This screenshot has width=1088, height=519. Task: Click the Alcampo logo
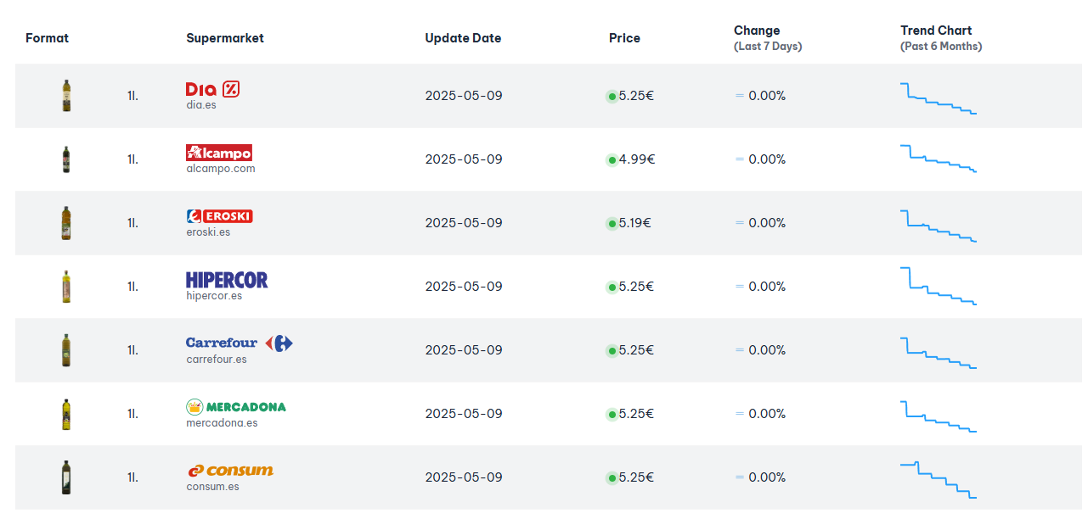219,153
